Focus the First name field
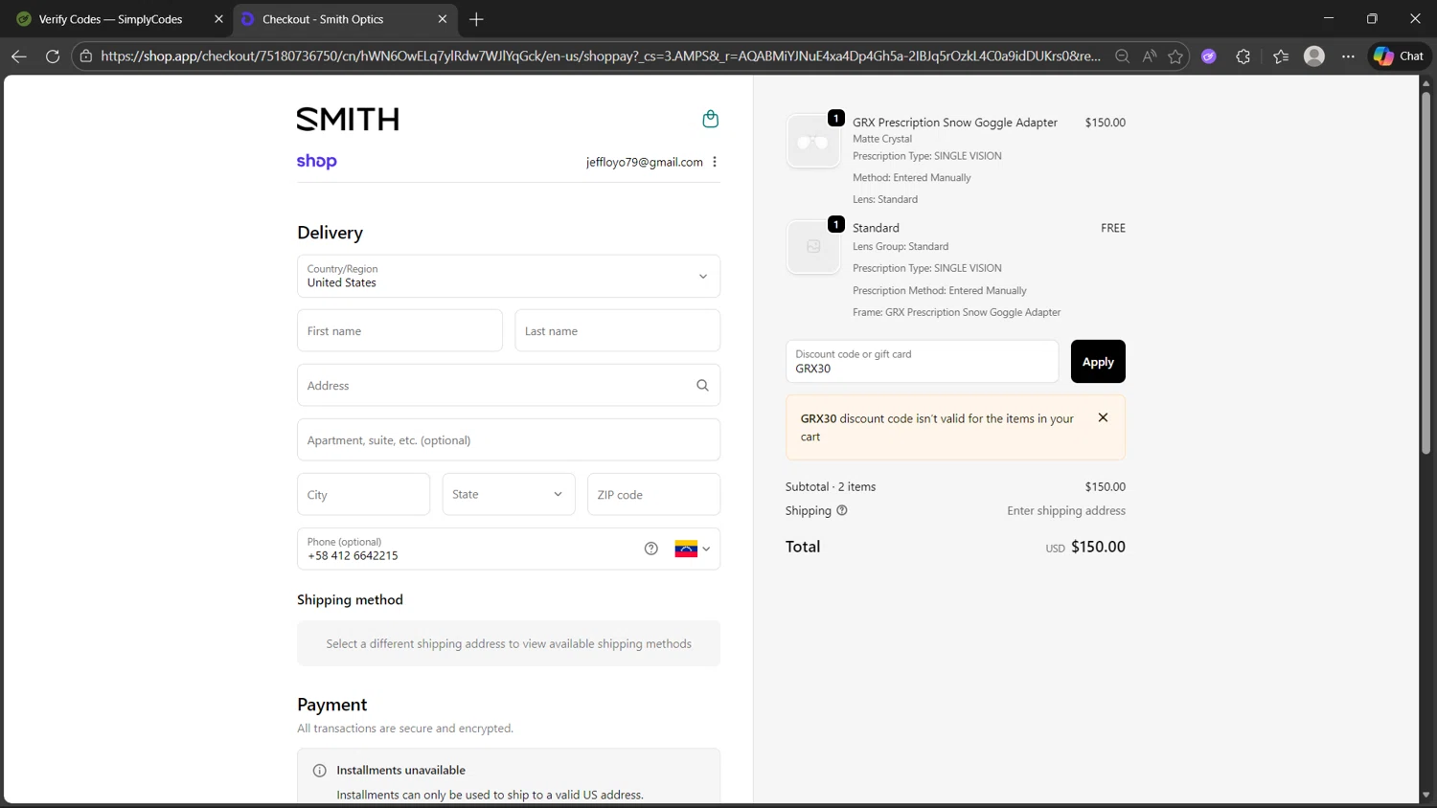The image size is (1437, 808). point(399,330)
